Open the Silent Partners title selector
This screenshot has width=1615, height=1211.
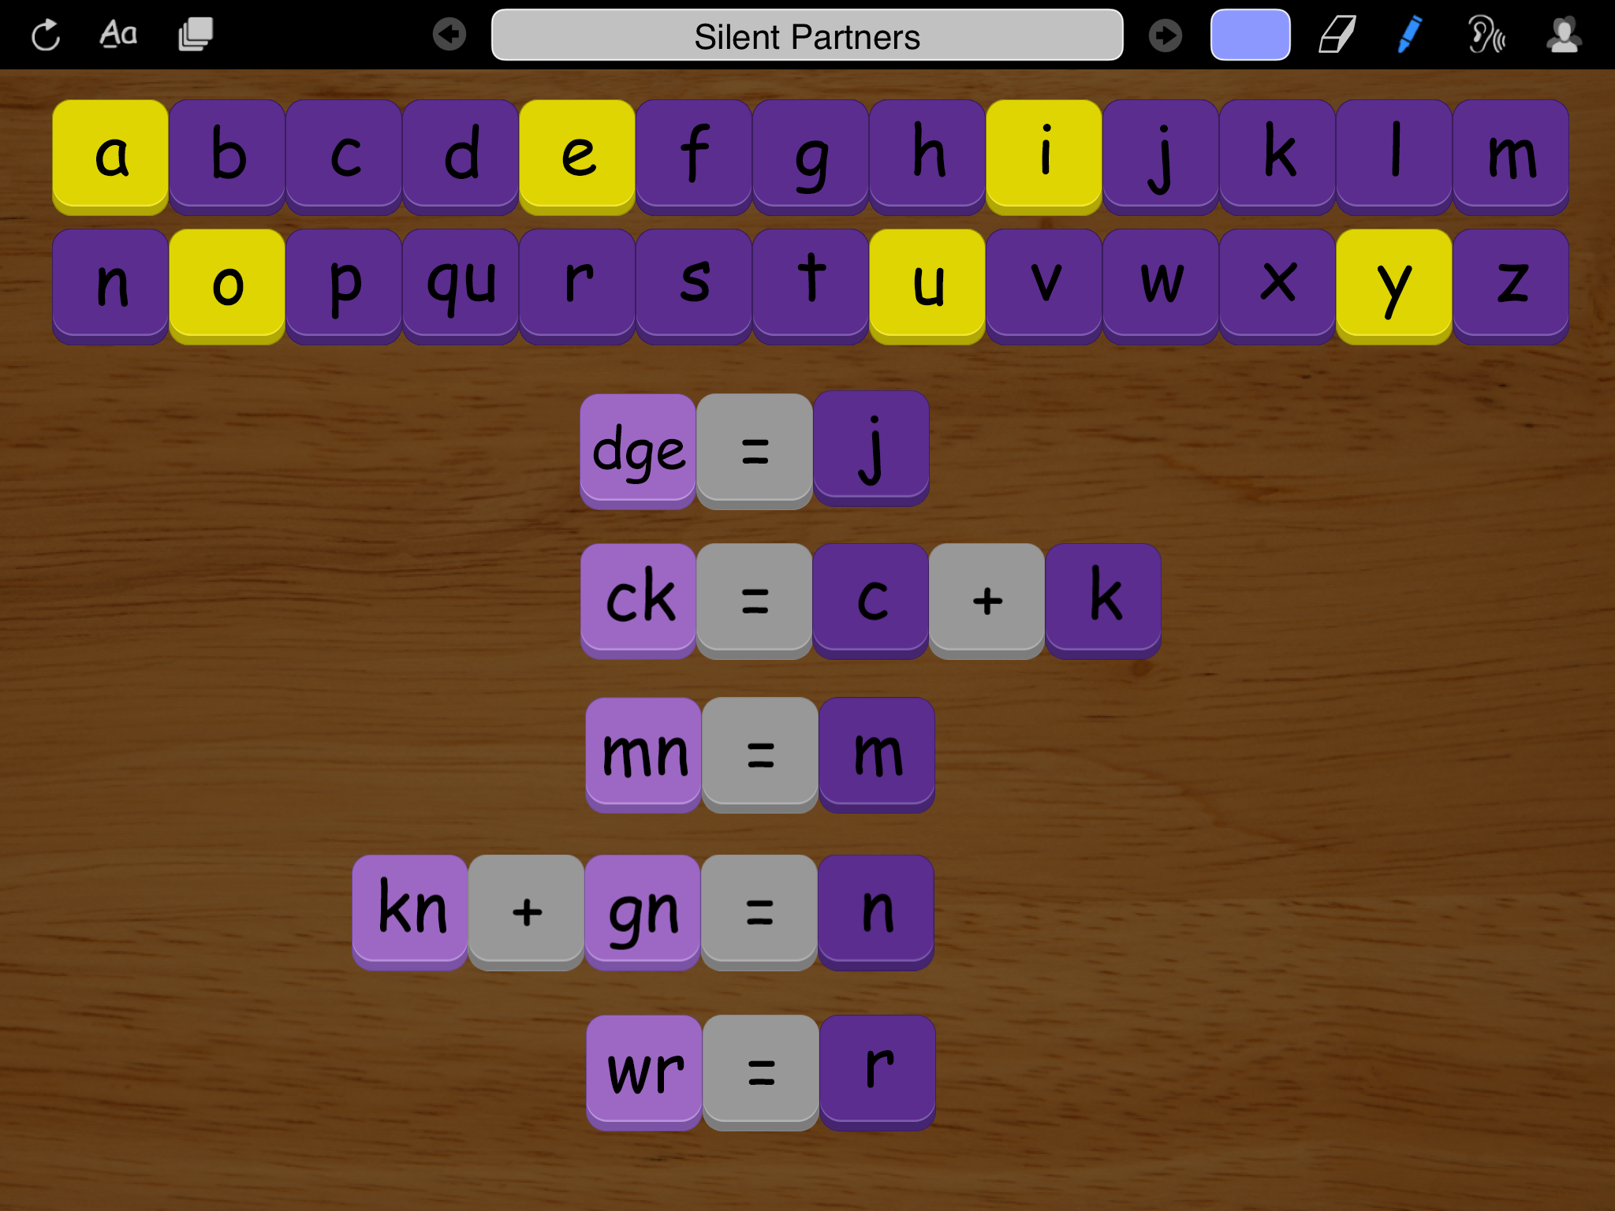pos(807,35)
